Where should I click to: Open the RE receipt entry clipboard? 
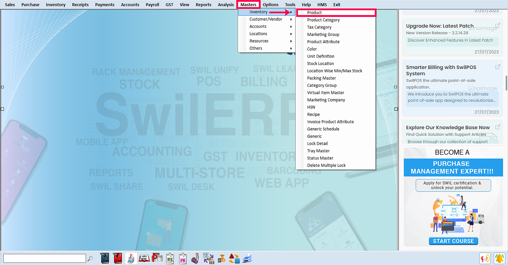(170, 258)
